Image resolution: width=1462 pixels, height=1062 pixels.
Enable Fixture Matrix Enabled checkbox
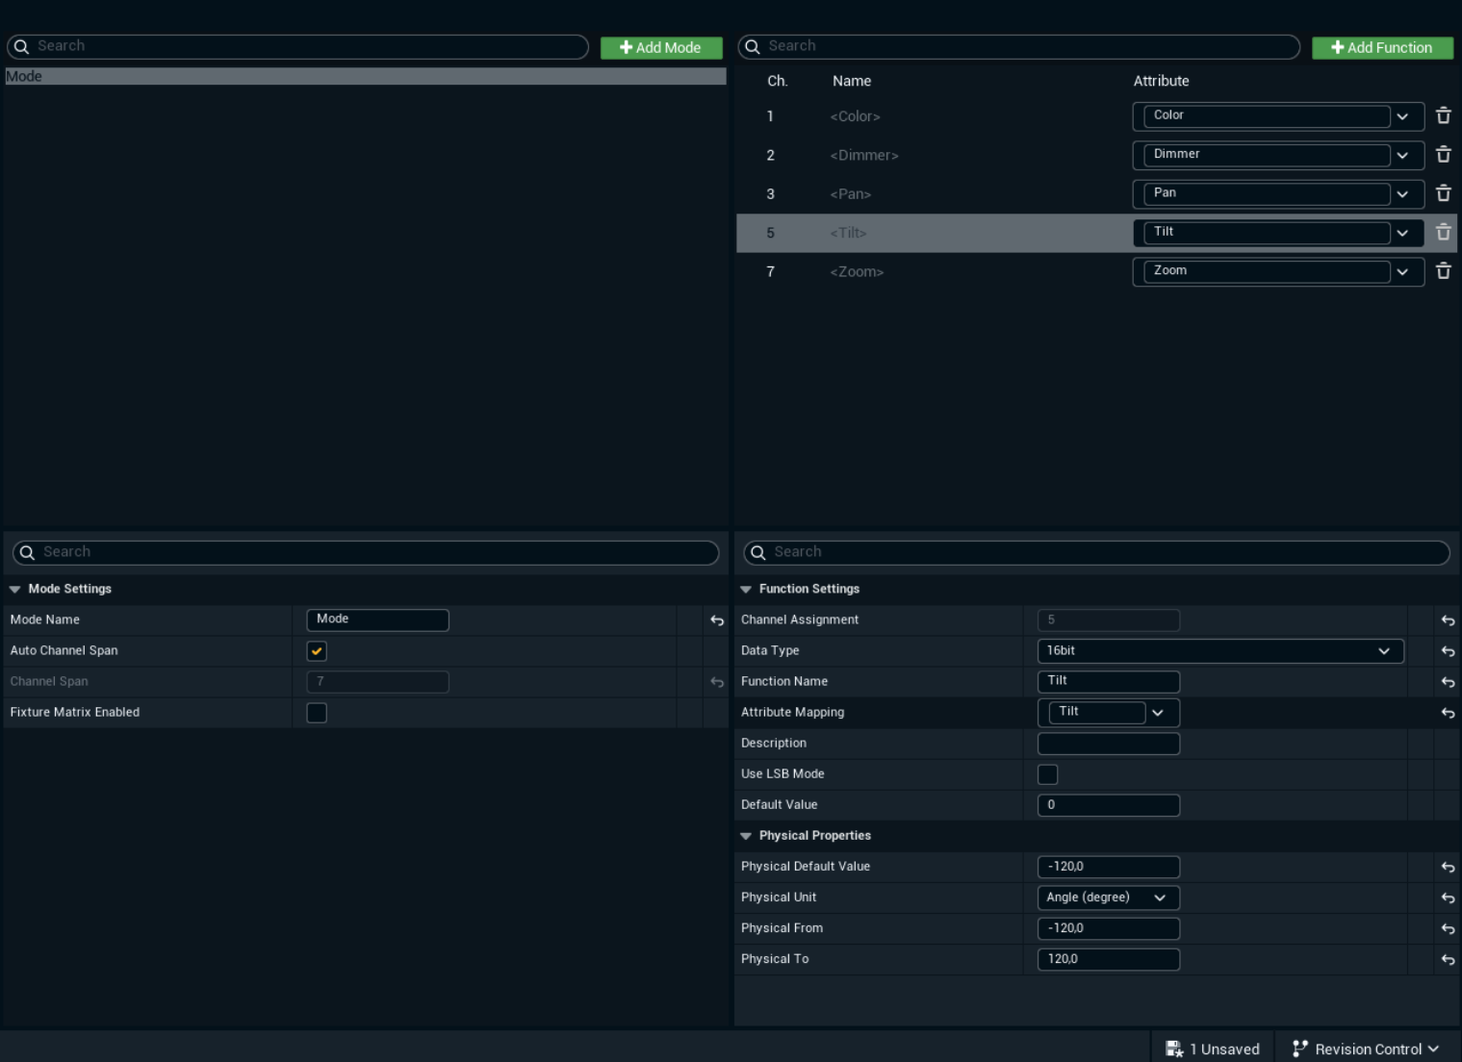click(317, 713)
